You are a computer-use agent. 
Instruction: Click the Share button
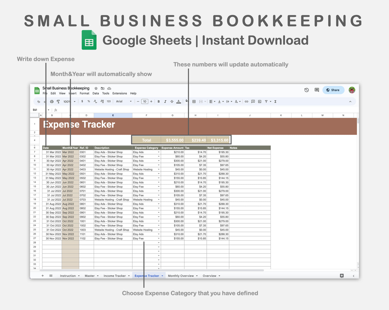(333, 90)
